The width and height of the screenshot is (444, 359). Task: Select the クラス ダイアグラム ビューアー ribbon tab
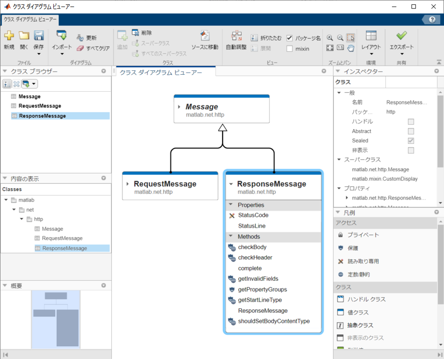pyautogui.click(x=29, y=20)
